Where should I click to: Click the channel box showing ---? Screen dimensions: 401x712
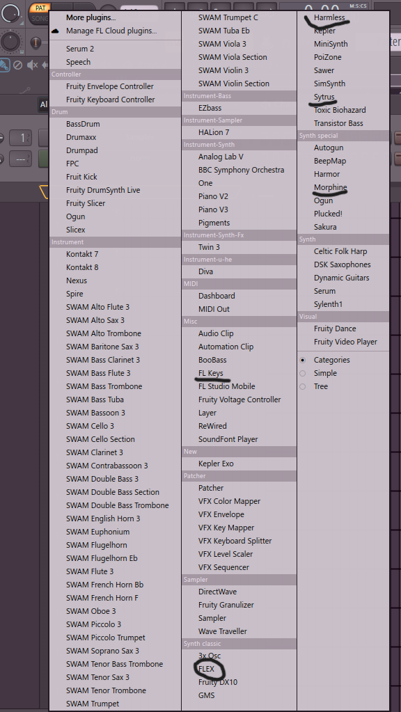(x=21, y=159)
